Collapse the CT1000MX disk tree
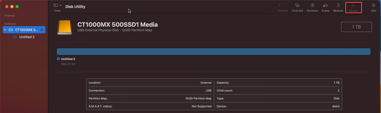This screenshot has height=113, width=381. (x=5, y=30)
